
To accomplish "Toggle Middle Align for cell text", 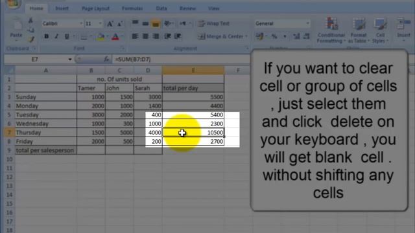I will coord(145,24).
